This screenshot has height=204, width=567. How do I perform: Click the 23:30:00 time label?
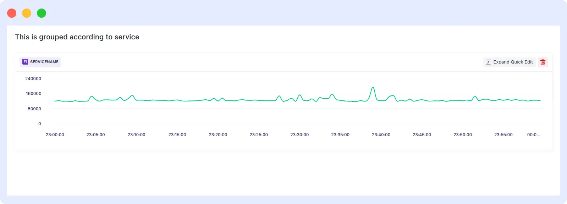click(x=299, y=135)
